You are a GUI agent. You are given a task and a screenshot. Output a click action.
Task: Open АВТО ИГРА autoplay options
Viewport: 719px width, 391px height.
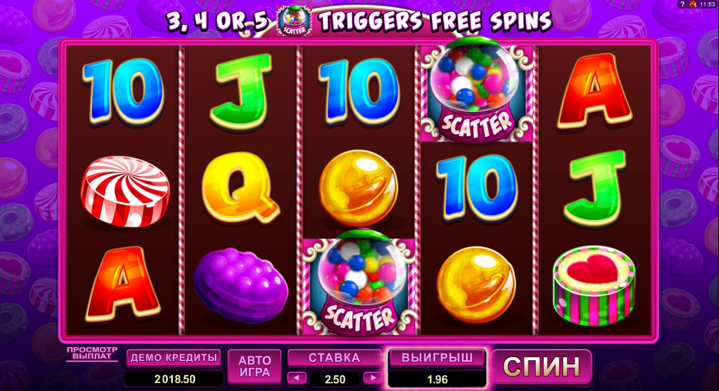click(255, 367)
